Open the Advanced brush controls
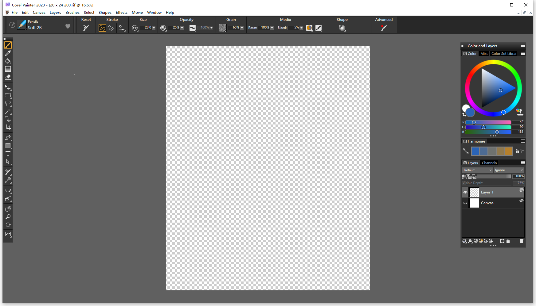The height and width of the screenshot is (306, 536). click(x=384, y=28)
